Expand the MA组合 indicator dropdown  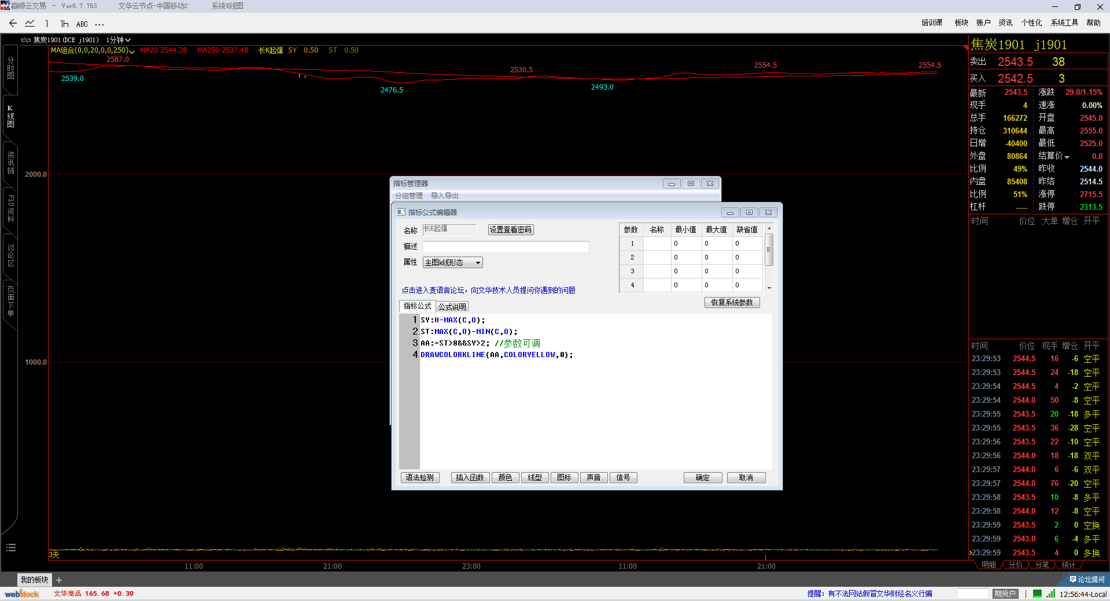coord(132,51)
